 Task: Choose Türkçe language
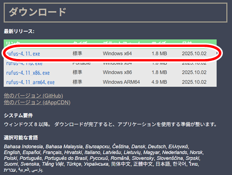tap(74, 164)
